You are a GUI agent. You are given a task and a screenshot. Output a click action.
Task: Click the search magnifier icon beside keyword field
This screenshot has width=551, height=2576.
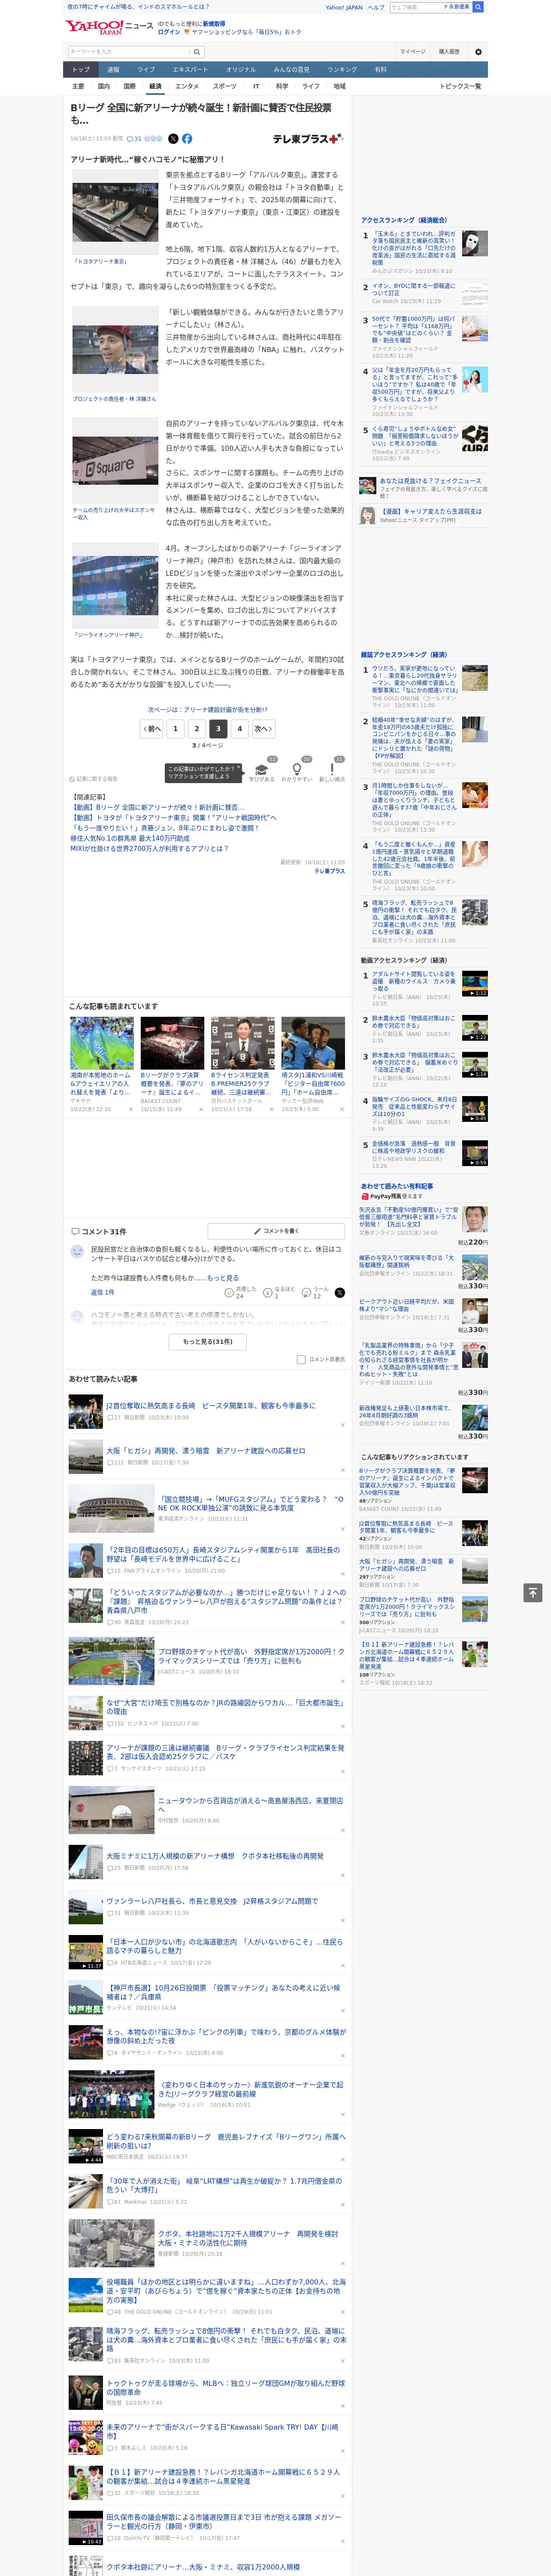(197, 52)
